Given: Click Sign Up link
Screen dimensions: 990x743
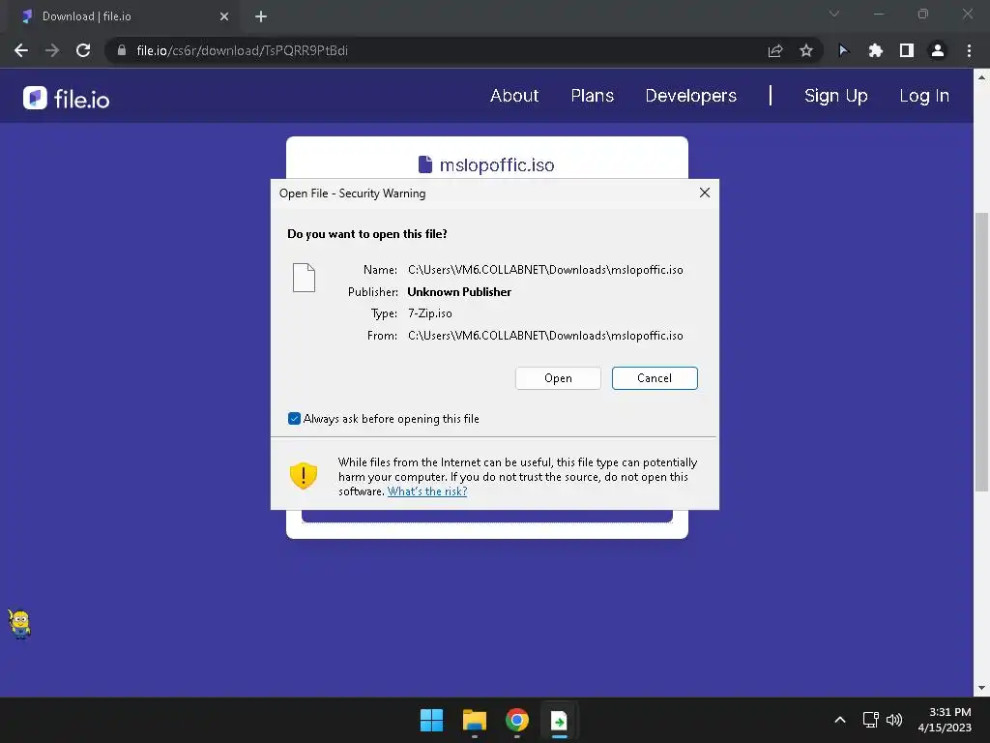Looking at the screenshot, I should [x=836, y=96].
